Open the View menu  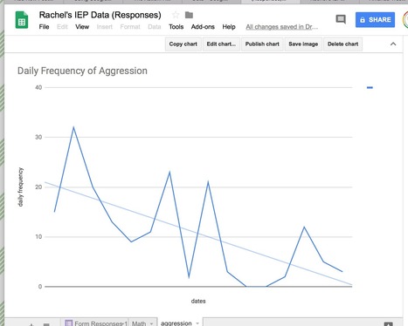(x=82, y=27)
